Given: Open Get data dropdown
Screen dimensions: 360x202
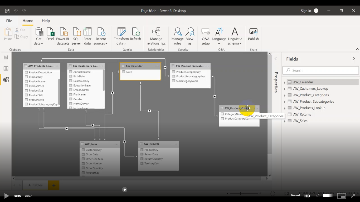Looking at the screenshot, I should click(39, 36).
